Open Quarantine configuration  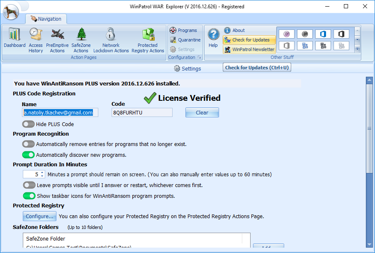185,40
